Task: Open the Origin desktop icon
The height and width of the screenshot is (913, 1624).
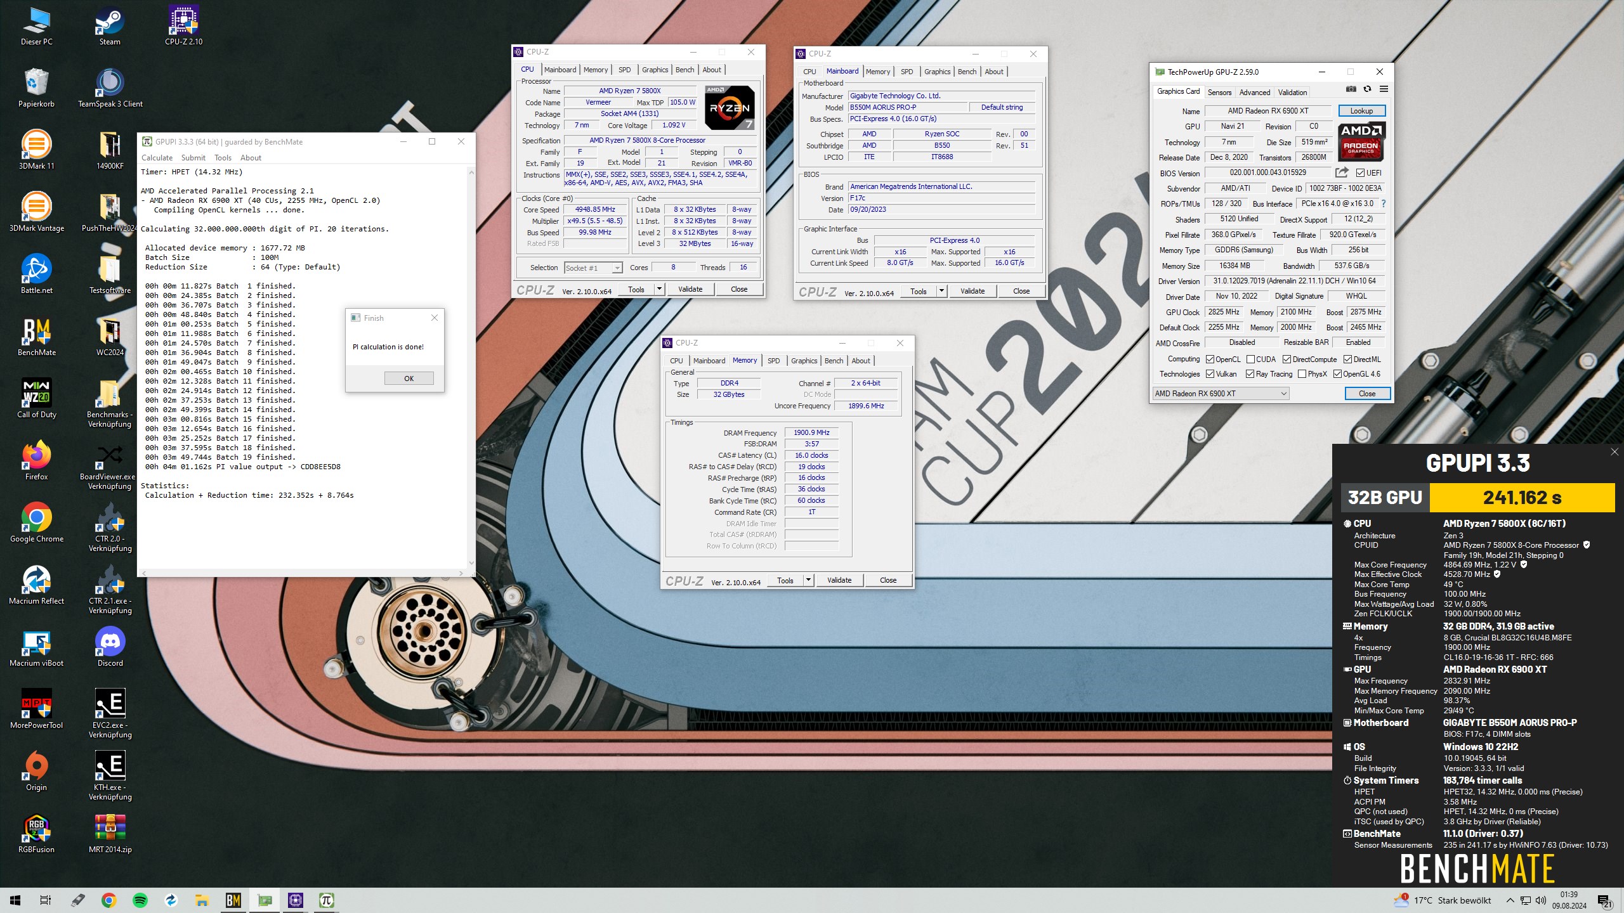Action: (36, 772)
